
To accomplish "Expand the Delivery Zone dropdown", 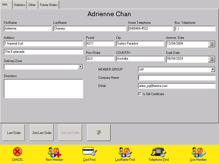I will (x=80, y=67).
